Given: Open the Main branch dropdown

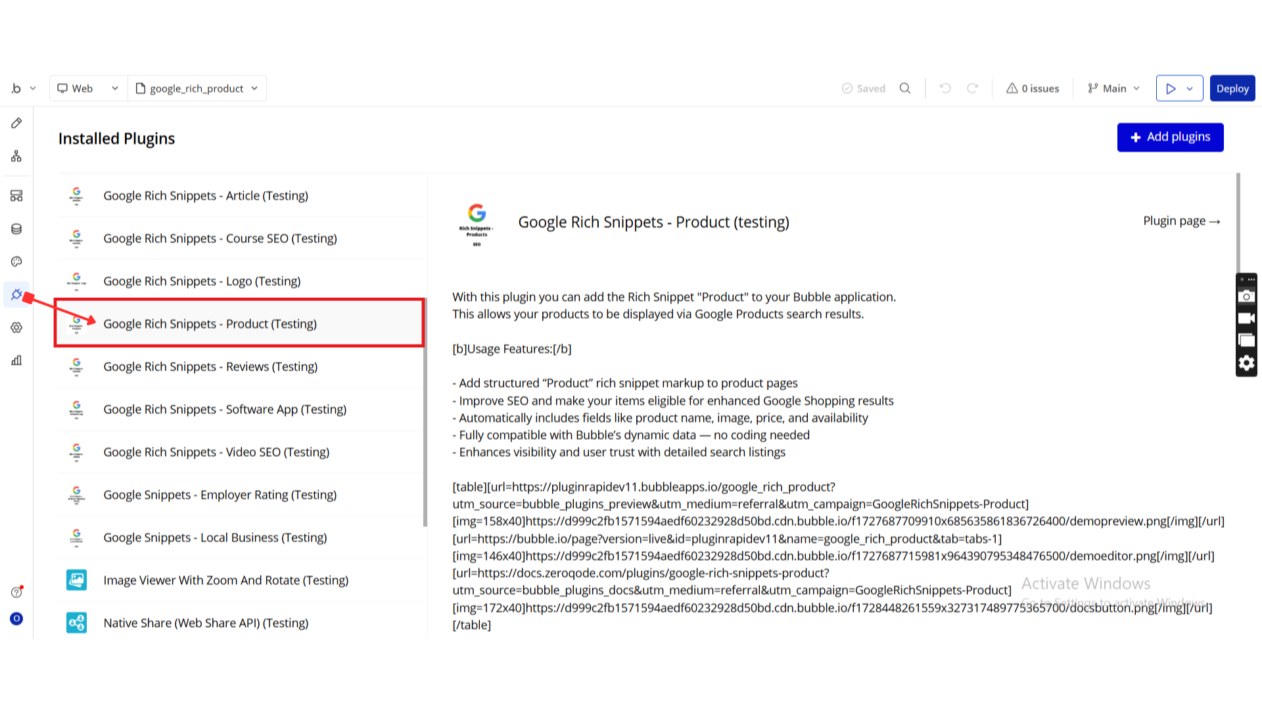Looking at the screenshot, I should point(1114,88).
